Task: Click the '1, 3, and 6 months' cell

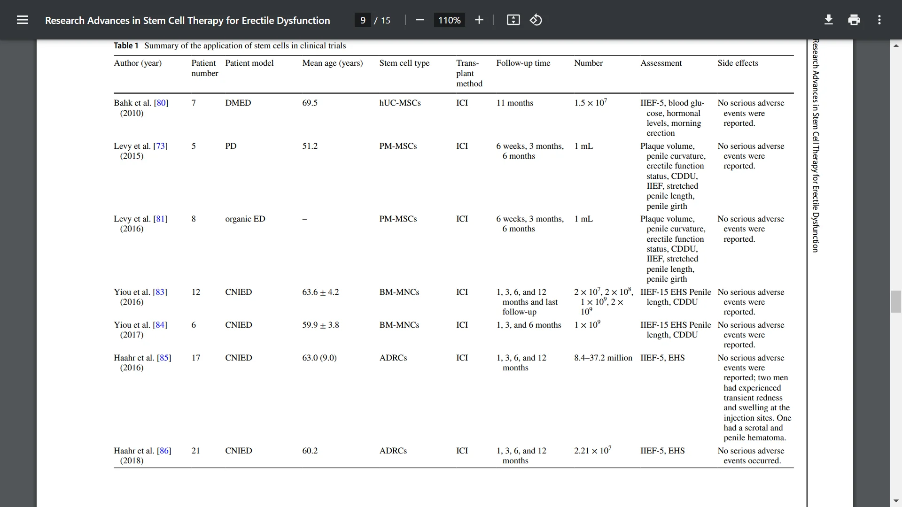Action: click(x=529, y=325)
